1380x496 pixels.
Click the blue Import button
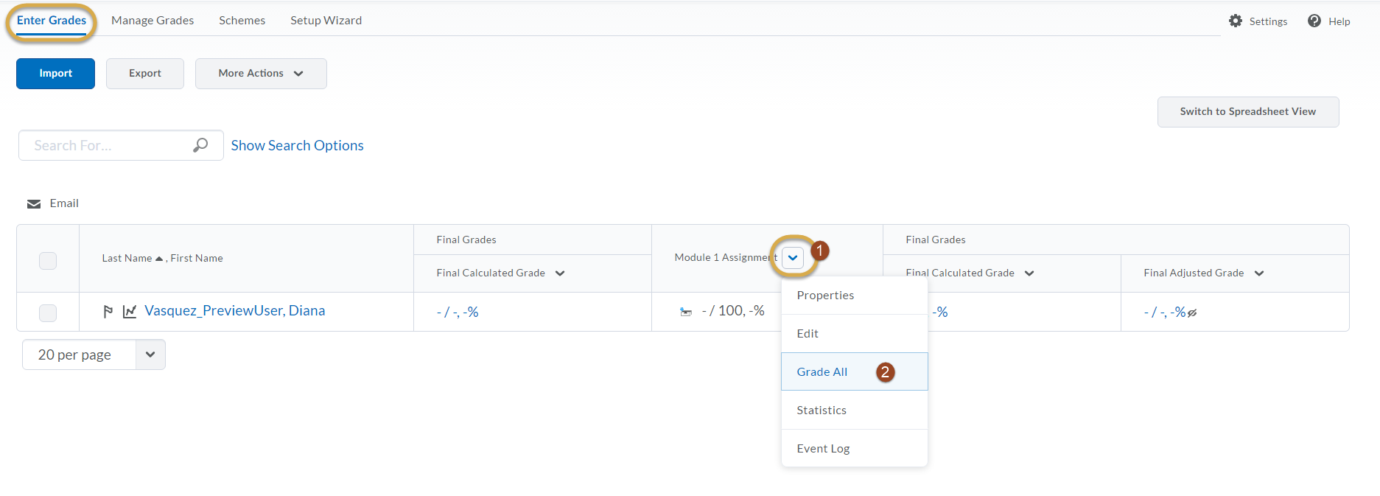(56, 74)
